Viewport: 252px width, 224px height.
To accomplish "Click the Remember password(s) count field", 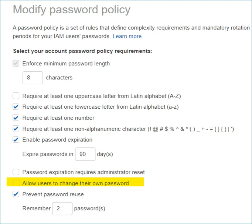I will pos(62,208).
